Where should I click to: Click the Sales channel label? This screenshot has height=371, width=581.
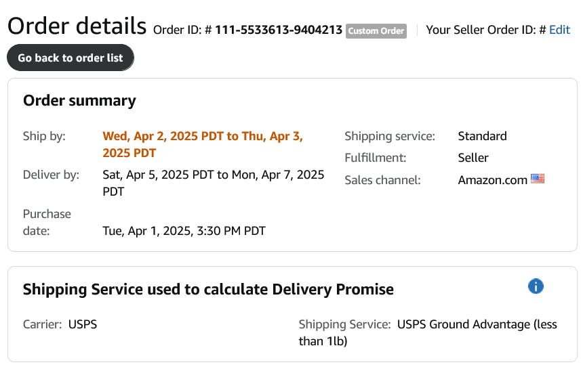pos(382,180)
